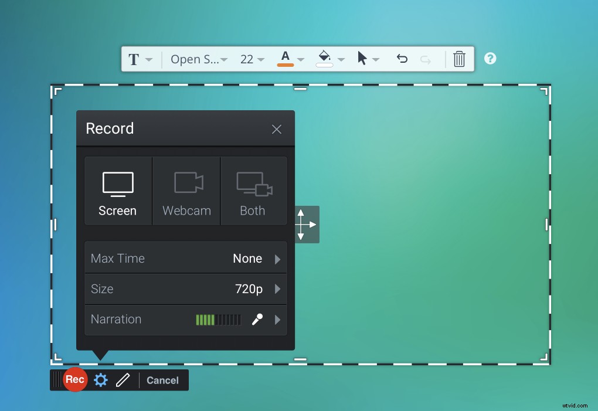Start recording with the Rec button
This screenshot has height=411, width=598.
[75, 380]
